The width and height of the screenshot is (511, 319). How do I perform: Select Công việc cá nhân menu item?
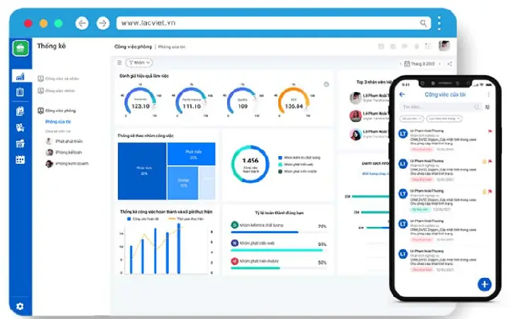coord(59,79)
